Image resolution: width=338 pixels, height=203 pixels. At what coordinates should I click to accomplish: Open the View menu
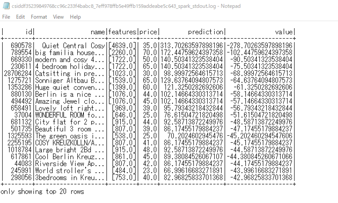tap(58, 17)
